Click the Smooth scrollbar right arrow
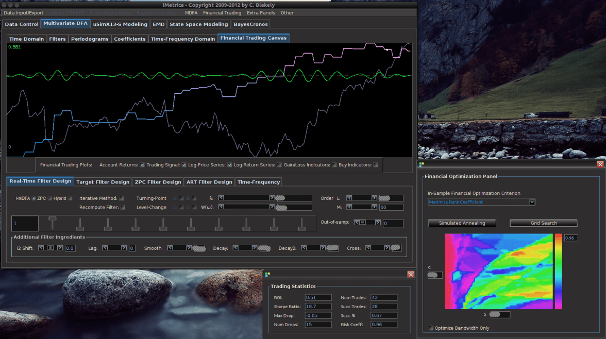This screenshot has height=339, width=606. (190, 248)
